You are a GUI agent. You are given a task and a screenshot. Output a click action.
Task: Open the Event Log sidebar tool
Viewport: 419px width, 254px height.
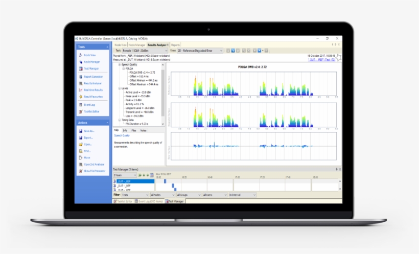point(89,105)
